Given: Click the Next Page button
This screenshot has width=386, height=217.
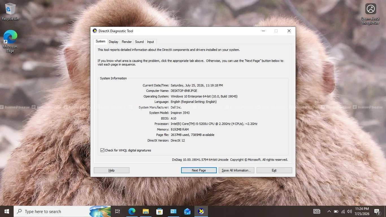Looking at the screenshot, I should 199,170.
